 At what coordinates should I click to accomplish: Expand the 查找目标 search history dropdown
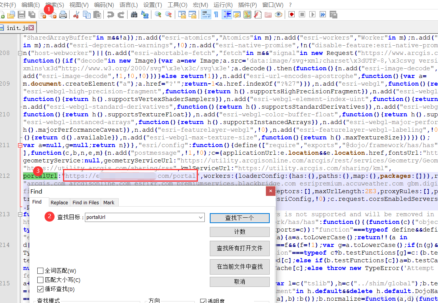point(201,217)
